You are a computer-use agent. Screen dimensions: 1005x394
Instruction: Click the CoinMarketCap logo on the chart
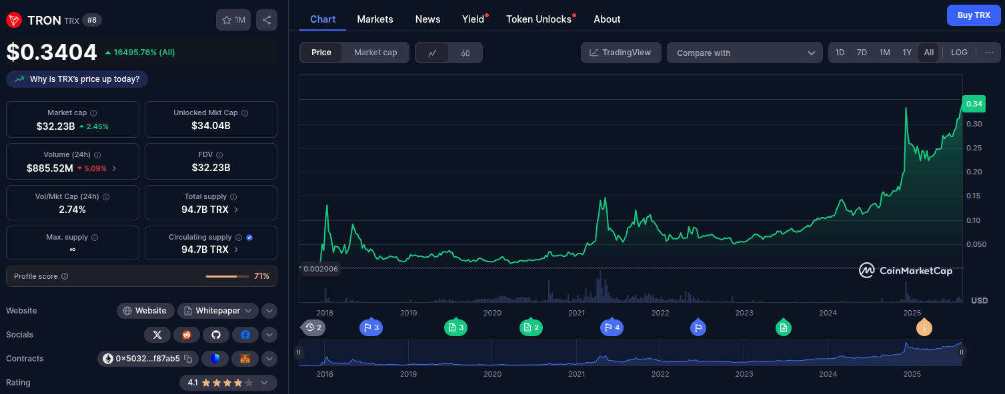coord(906,270)
